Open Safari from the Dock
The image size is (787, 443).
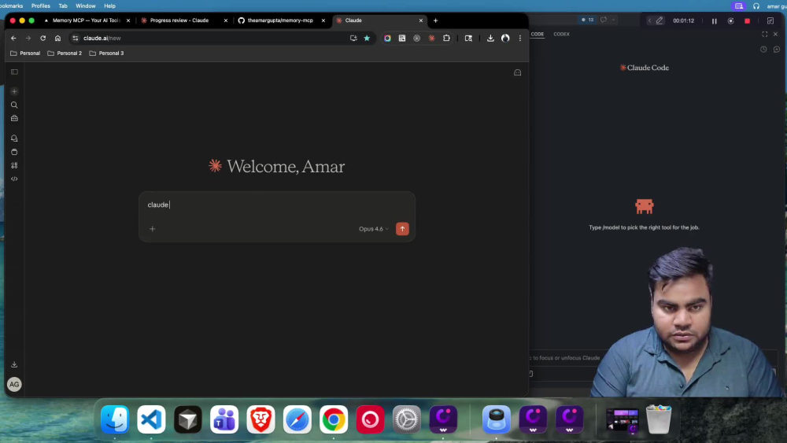pos(297,419)
